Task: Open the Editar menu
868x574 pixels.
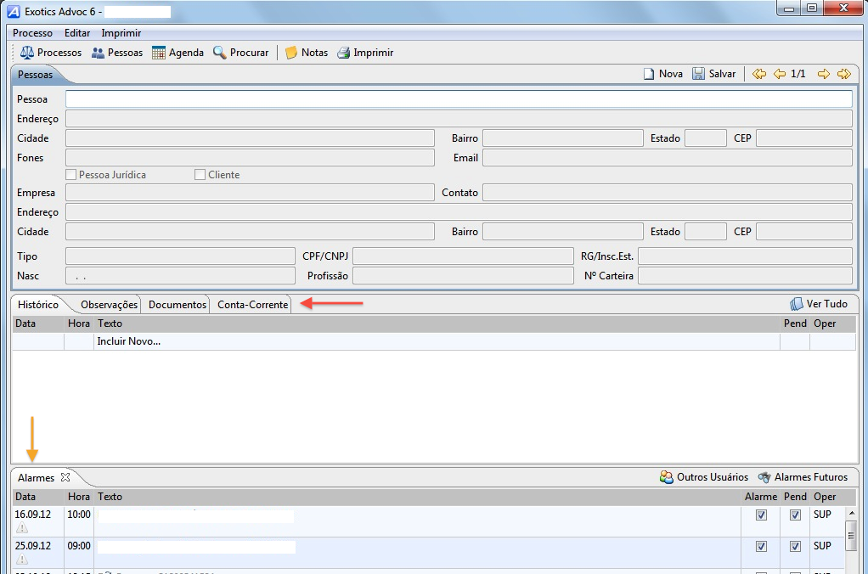Action: (77, 33)
